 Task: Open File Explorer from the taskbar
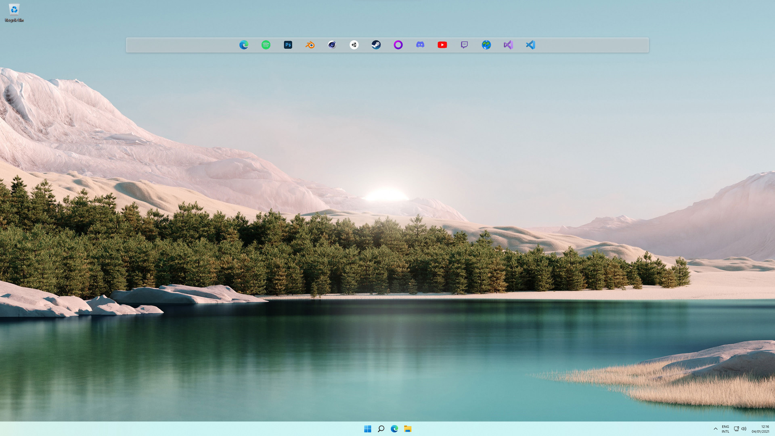pyautogui.click(x=408, y=429)
